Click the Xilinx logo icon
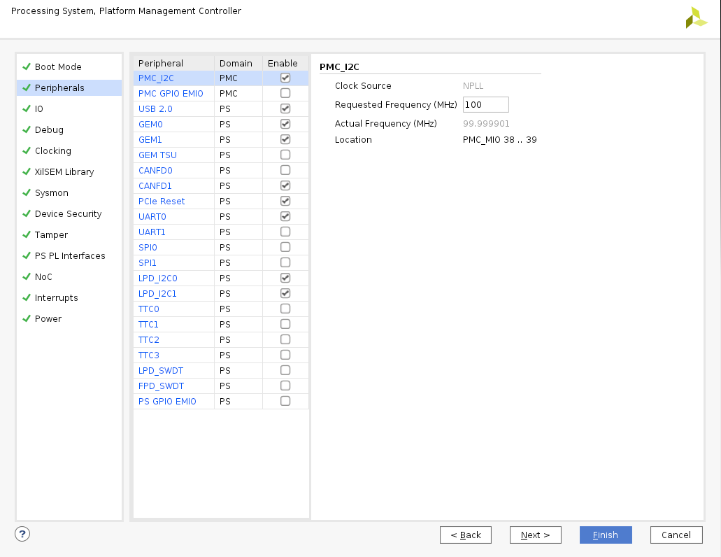Viewport: 721px width, 557px height. click(696, 17)
